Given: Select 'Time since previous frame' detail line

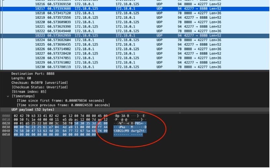Looking at the screenshot, I should click(63, 105).
